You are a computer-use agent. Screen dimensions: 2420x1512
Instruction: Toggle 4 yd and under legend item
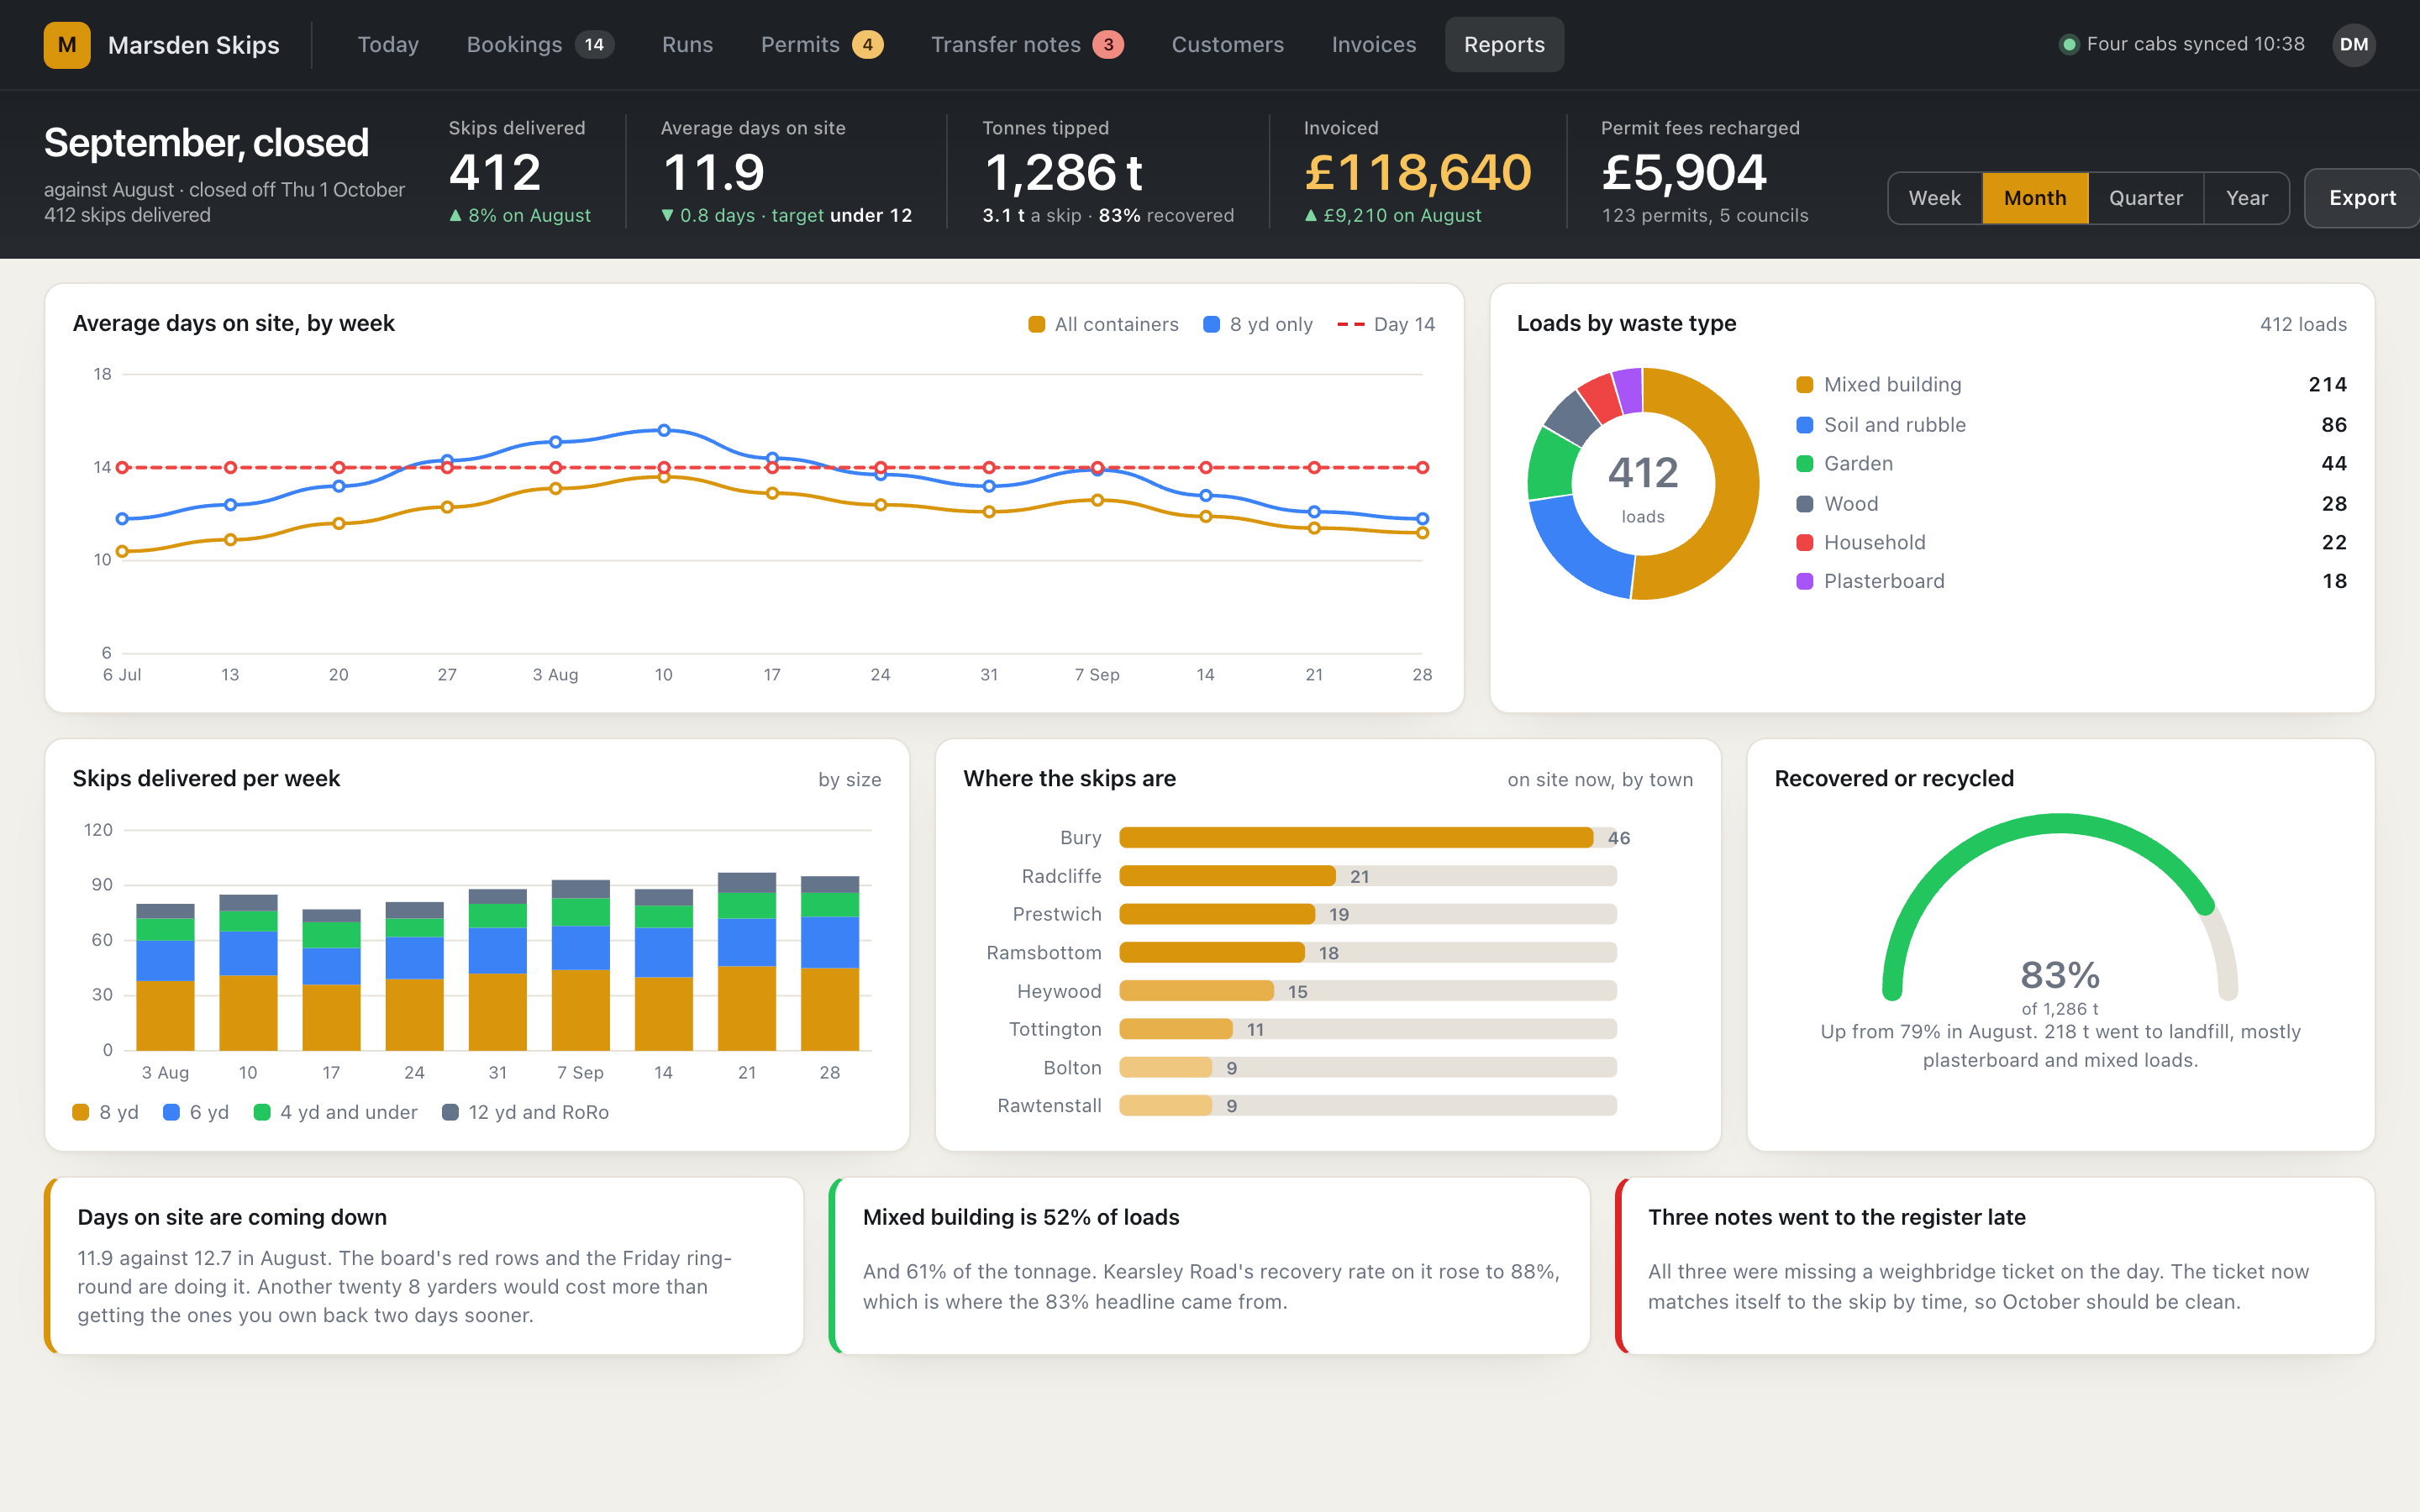pyautogui.click(x=336, y=1112)
